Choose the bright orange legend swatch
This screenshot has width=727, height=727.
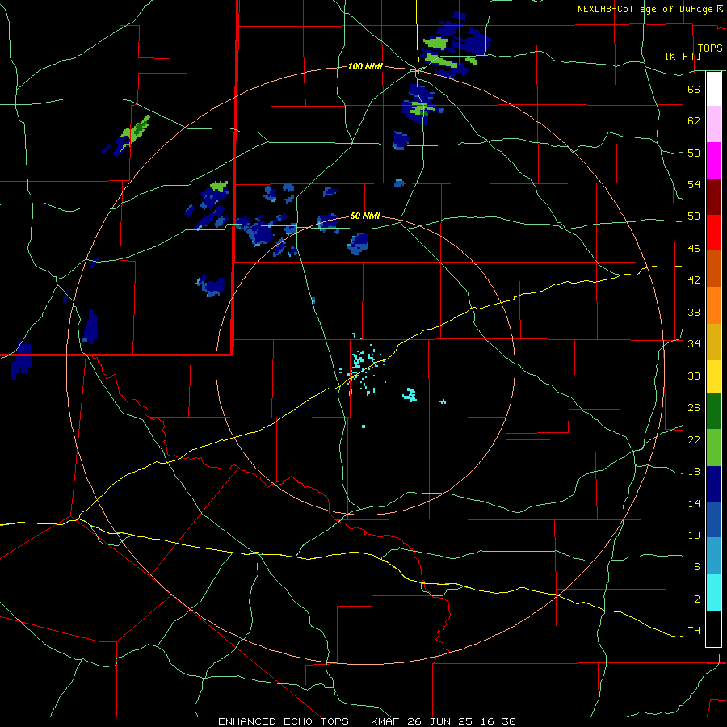point(713,305)
